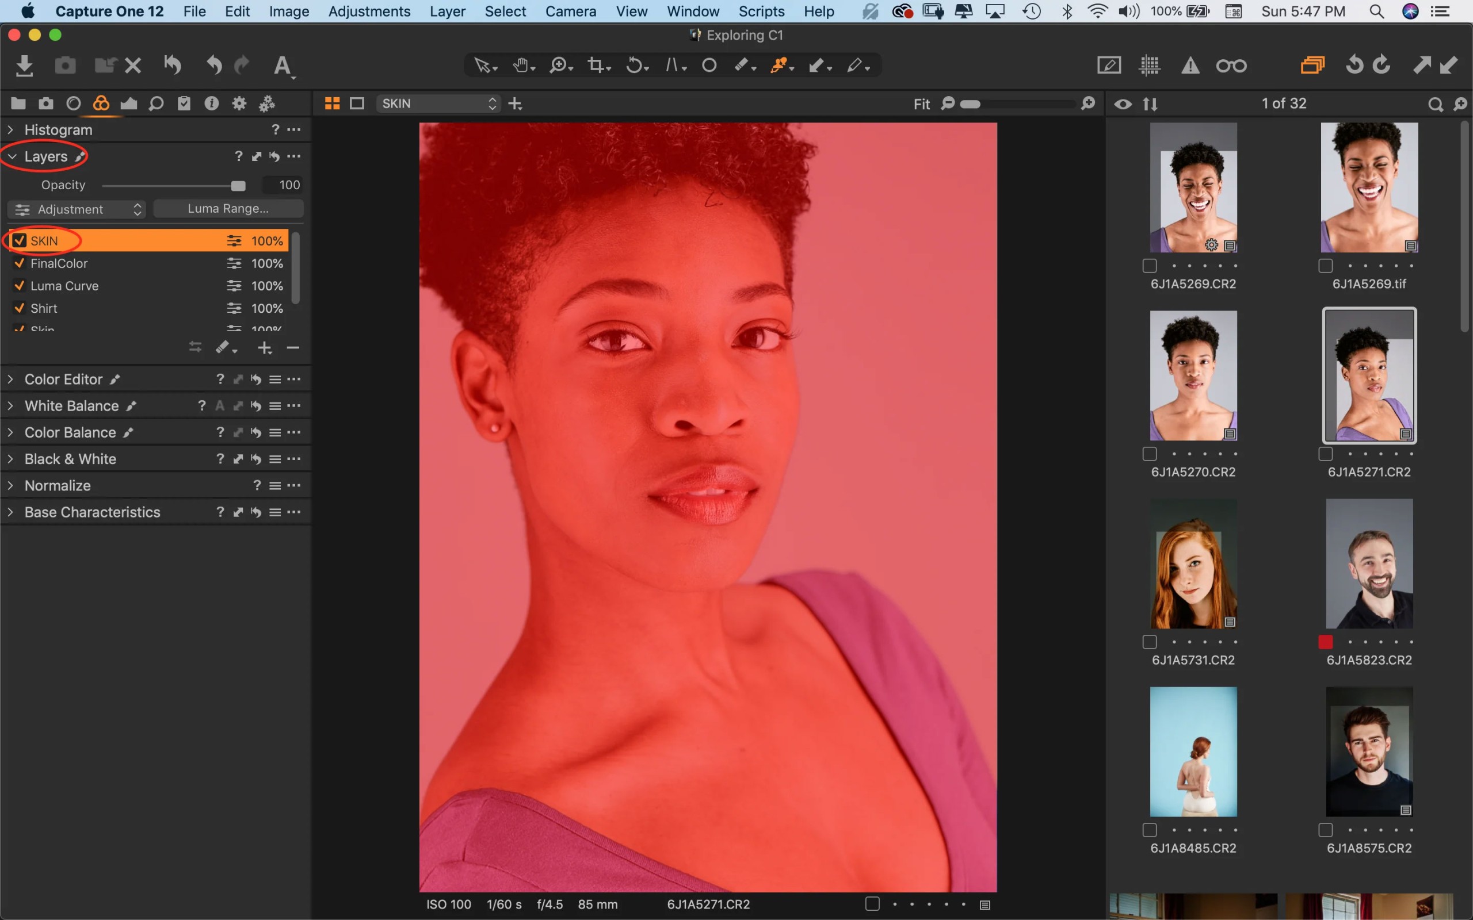
Task: Toggle the browser eye visibility icon
Action: 1123,104
